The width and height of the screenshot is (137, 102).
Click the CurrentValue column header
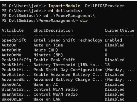click(x=119, y=30)
